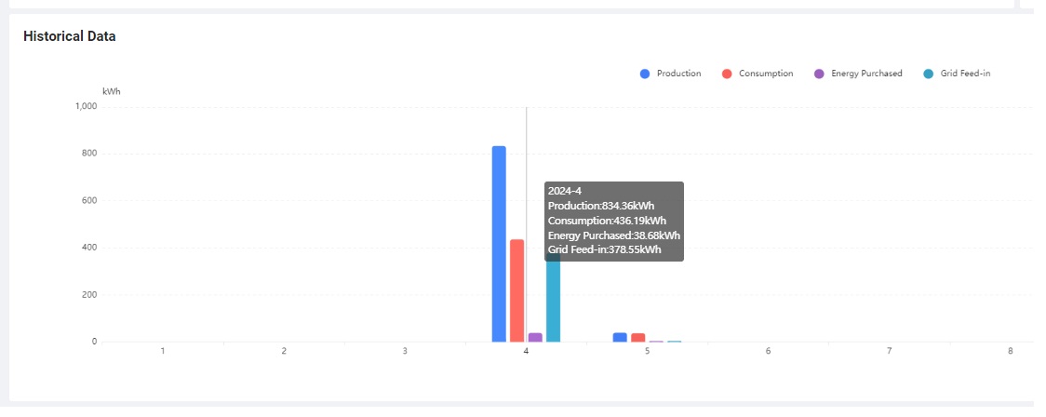The image size is (1046, 417).
Task: Select the small blue Production bar for month 5
Action: coord(620,337)
